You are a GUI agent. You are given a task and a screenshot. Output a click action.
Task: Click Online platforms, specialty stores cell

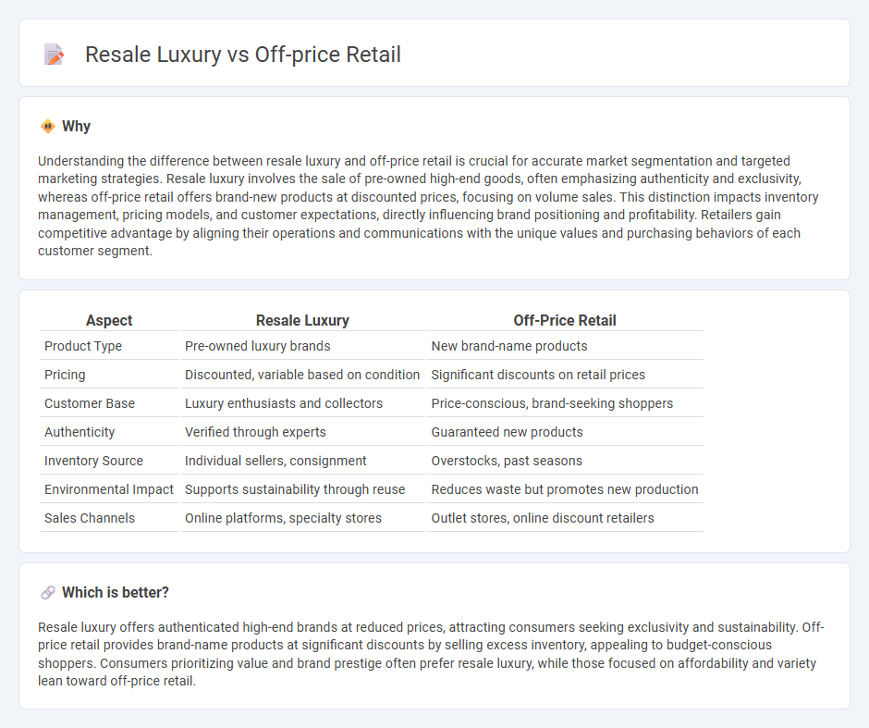[283, 518]
